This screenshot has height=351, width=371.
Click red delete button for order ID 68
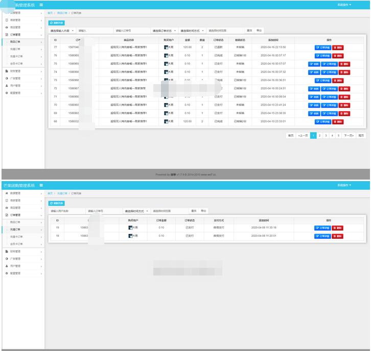pyautogui.click(x=338, y=122)
